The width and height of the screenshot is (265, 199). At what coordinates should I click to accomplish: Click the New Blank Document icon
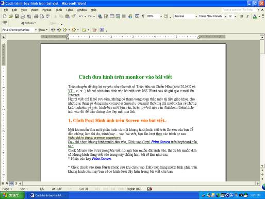pyautogui.click(x=5, y=16)
